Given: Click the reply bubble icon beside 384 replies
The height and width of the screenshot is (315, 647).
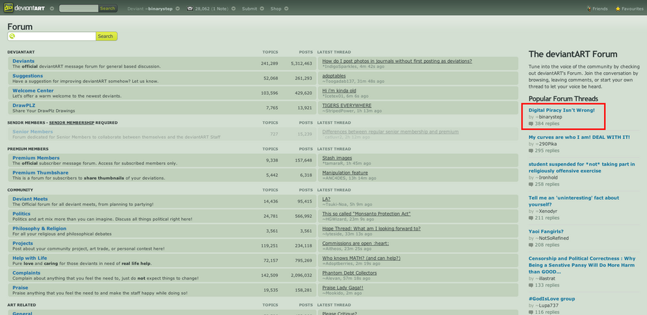Looking at the screenshot, I should [531, 124].
